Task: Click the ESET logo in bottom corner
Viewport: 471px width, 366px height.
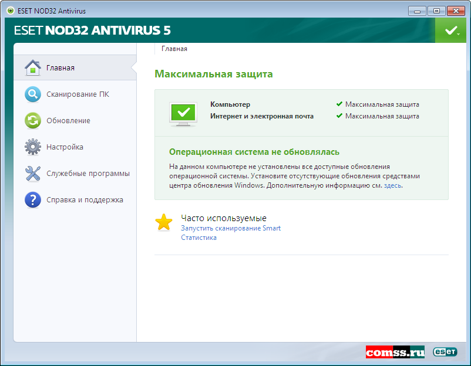Action: (x=445, y=351)
